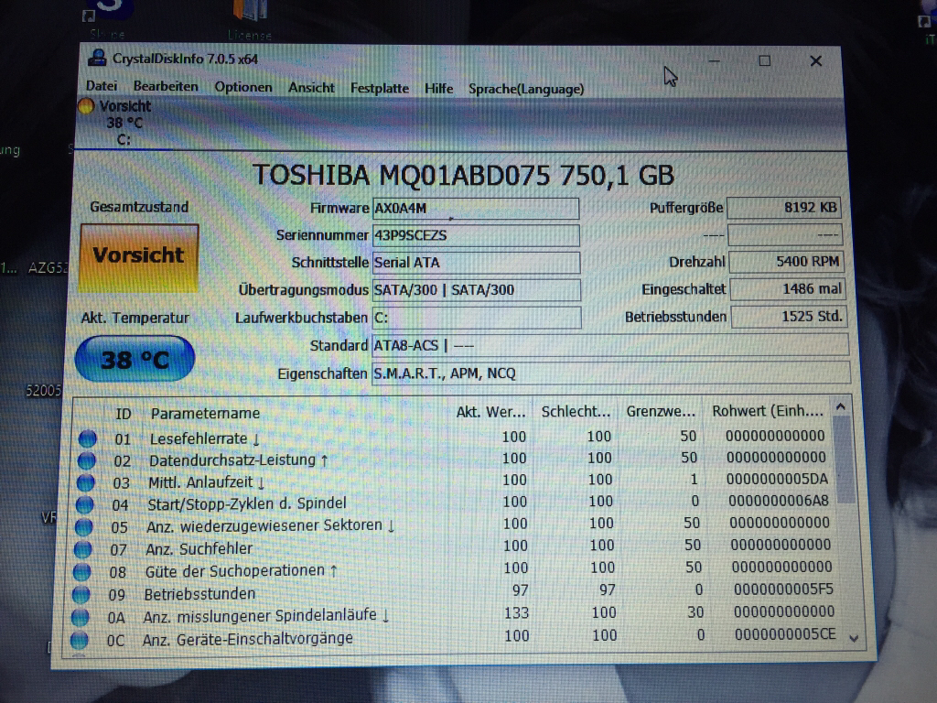
Task: Select the Anz. Suchfehler parameter name
Action: (x=199, y=548)
